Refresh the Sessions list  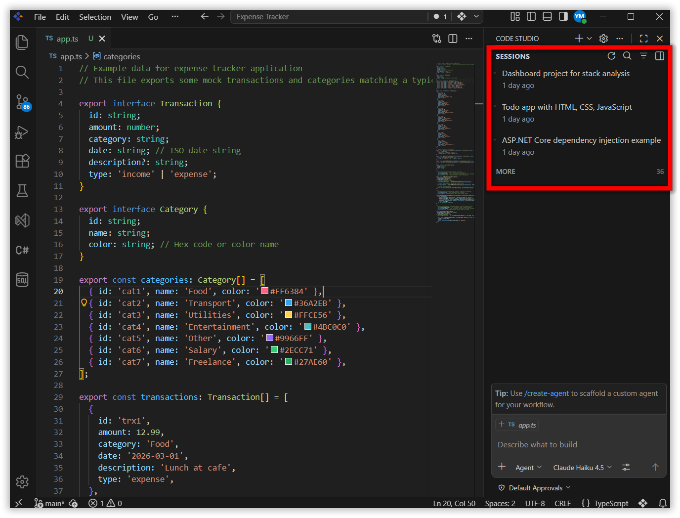[611, 56]
